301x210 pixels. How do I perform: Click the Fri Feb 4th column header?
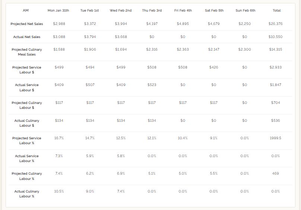coord(183,10)
